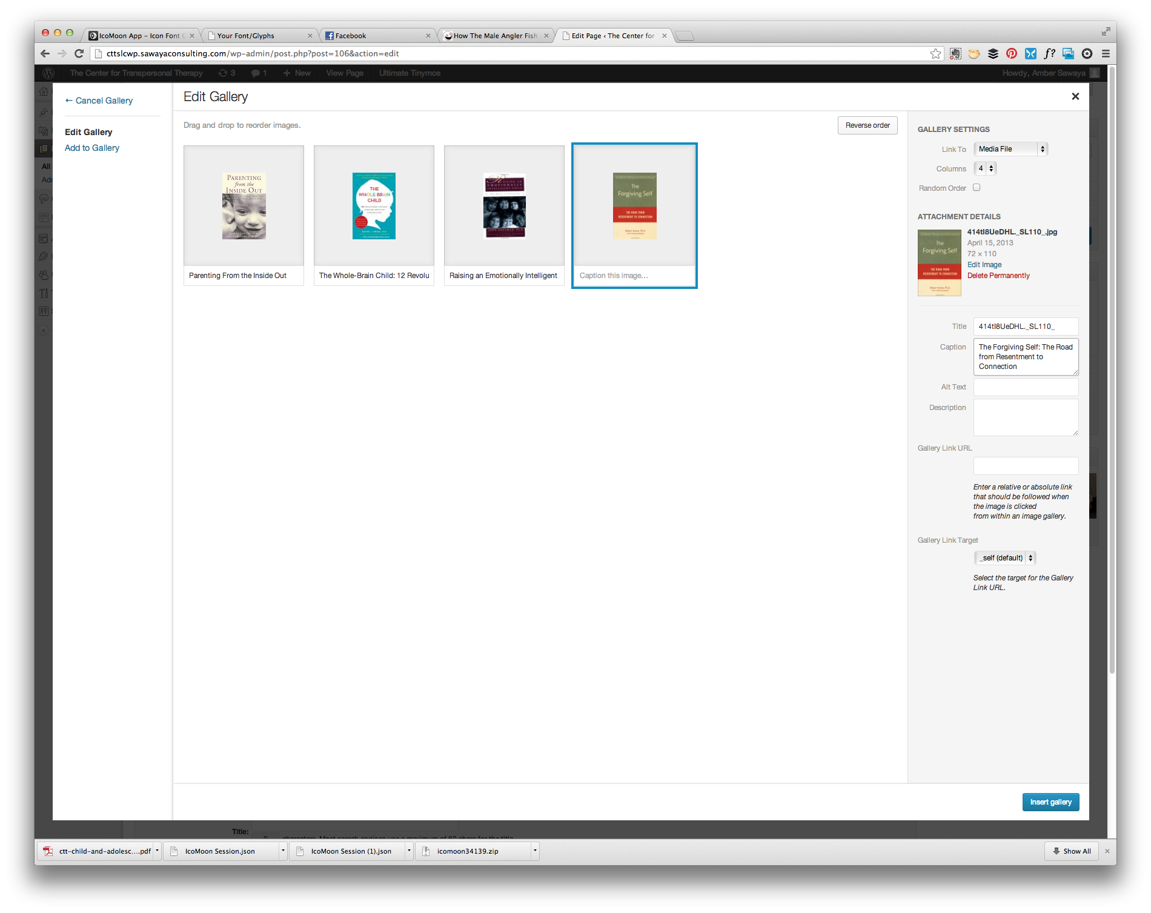Click the updates icon showing 3
1151x913 pixels.
coord(227,73)
